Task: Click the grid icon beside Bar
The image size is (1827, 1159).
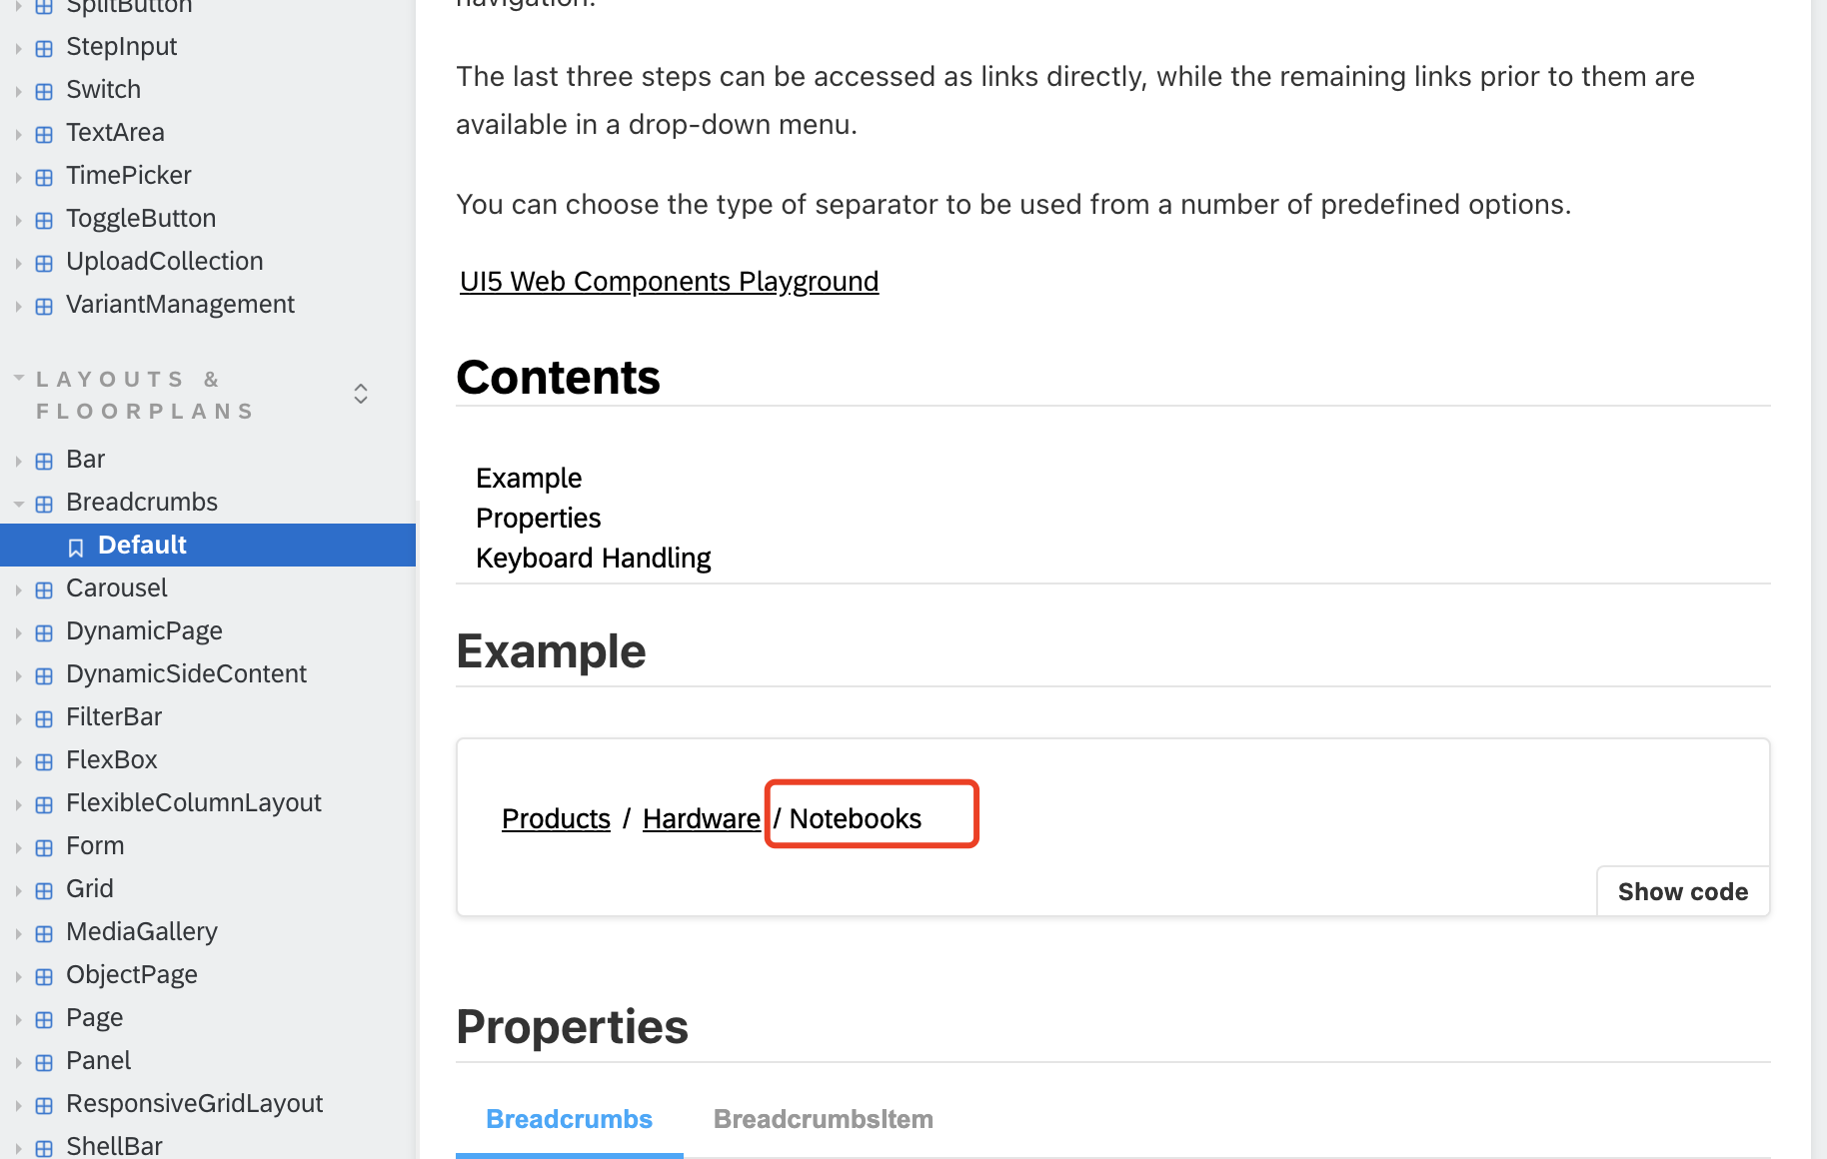Action: point(43,461)
